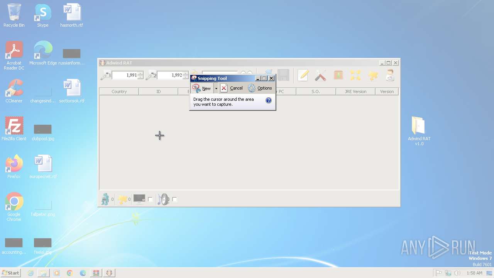494x278 pixels.
Task: Open Windows Explorer from taskbar
Action: pyautogui.click(x=44, y=273)
